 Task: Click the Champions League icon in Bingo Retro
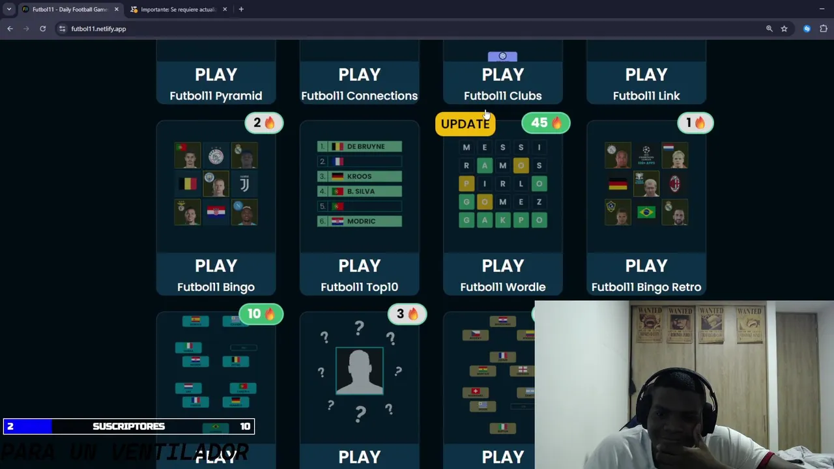click(646, 155)
